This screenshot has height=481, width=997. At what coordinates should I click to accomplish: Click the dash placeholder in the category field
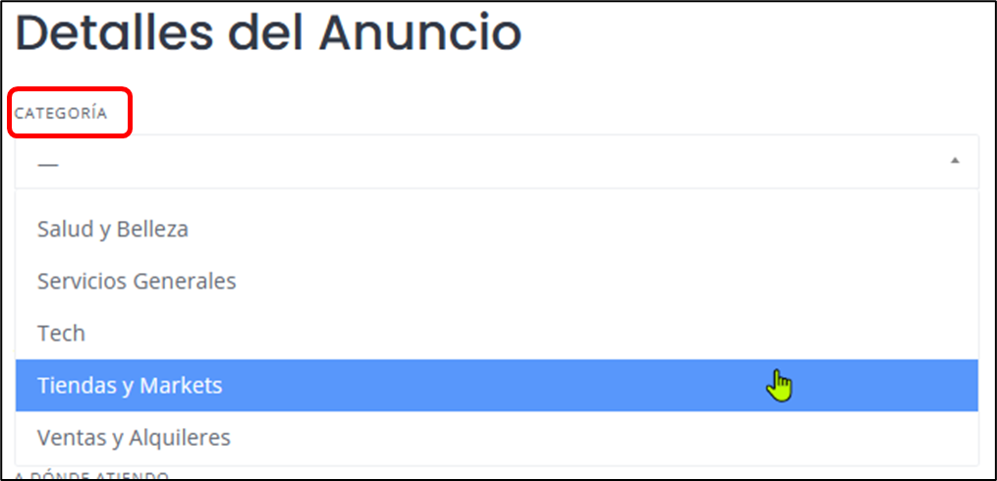(x=48, y=164)
